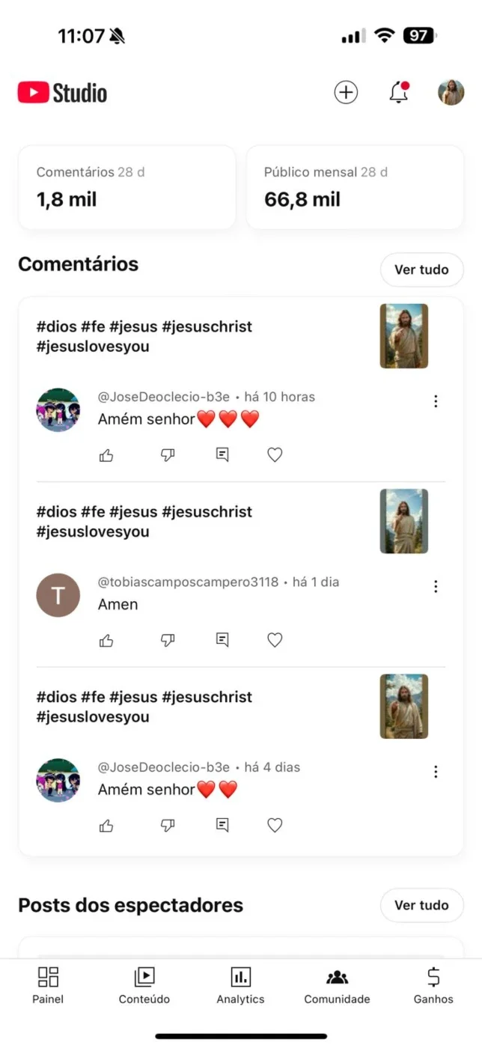The width and height of the screenshot is (482, 1048).
Task: Tap the YouTube Studio logo
Action: click(x=63, y=93)
